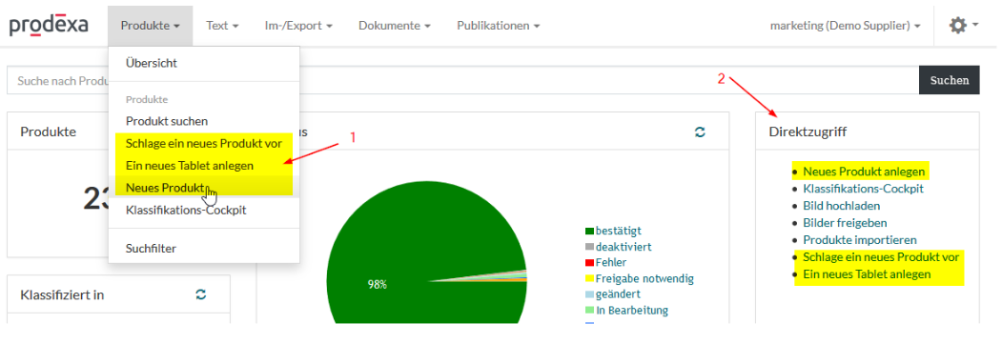1002x344 pixels.
Task: Click the Direktzugriff panel heading
Action: tap(808, 132)
